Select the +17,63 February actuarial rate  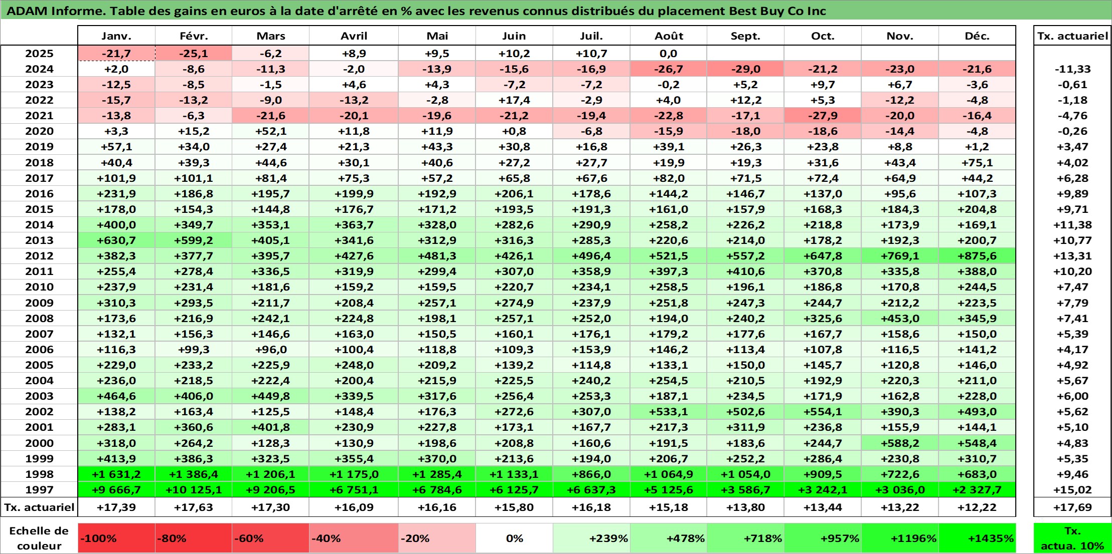[194, 507]
